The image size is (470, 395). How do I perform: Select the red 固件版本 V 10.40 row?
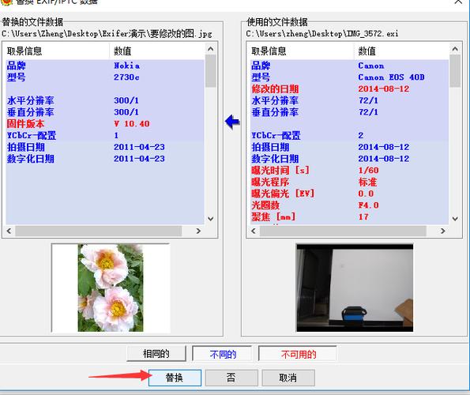(x=105, y=124)
